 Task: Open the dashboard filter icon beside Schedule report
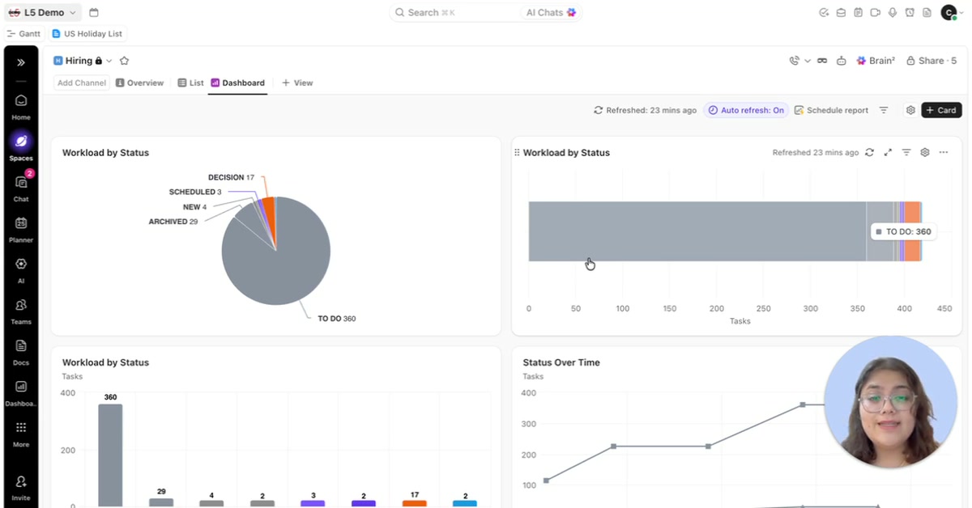(884, 110)
